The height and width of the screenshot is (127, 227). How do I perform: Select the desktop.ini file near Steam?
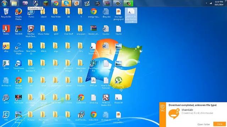click(6, 81)
